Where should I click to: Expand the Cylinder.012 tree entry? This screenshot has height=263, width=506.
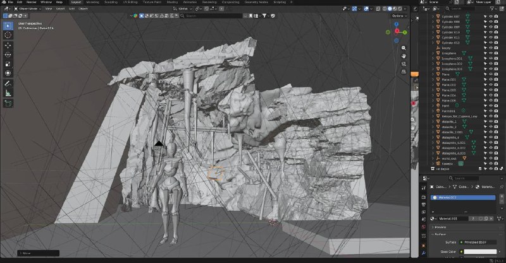(x=433, y=43)
